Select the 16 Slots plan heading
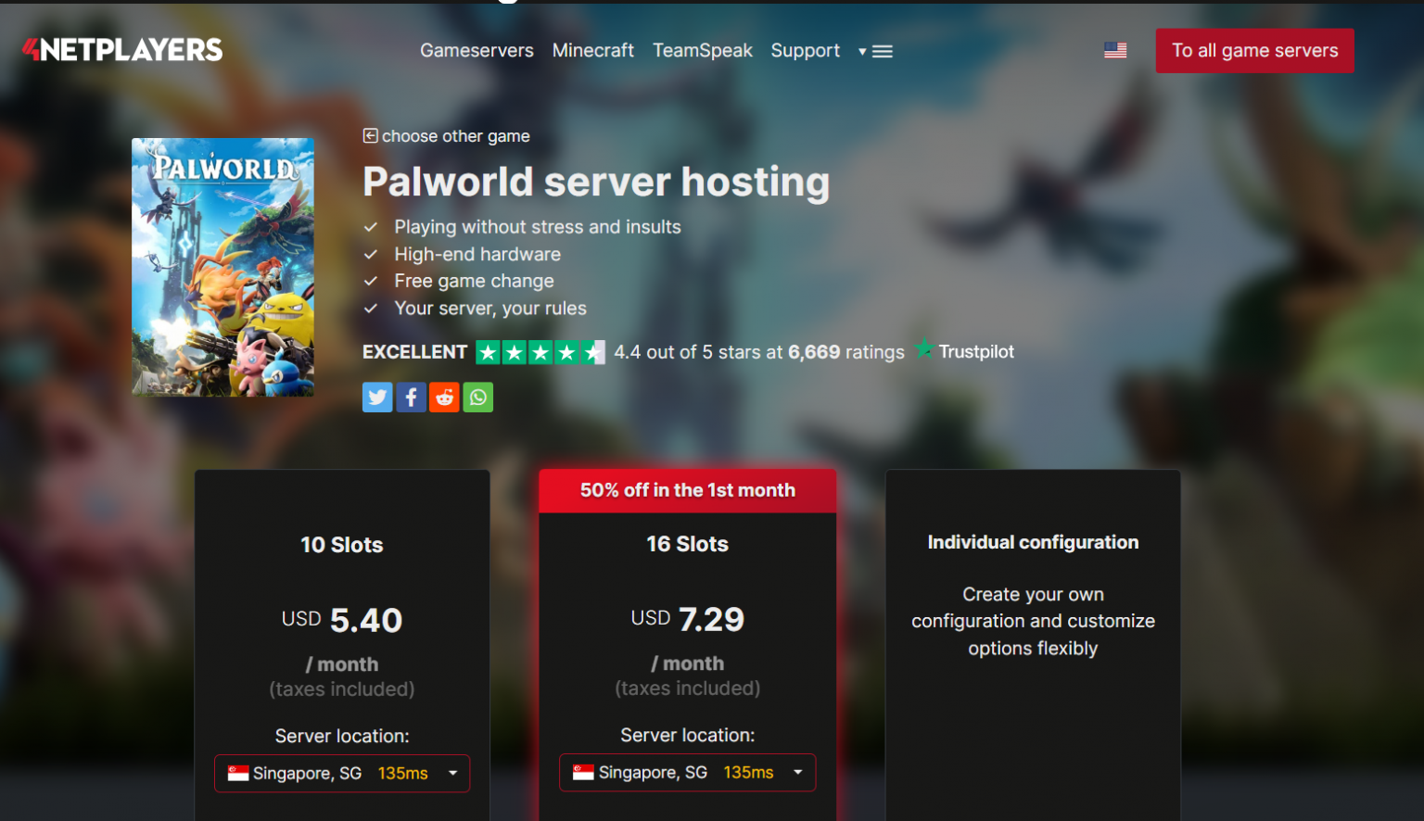Screen dimensions: 1424x821 [x=687, y=544]
